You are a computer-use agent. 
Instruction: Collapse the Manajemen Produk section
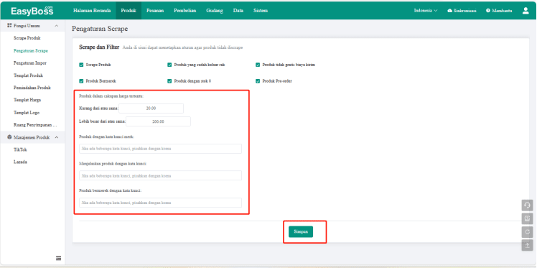coord(57,137)
